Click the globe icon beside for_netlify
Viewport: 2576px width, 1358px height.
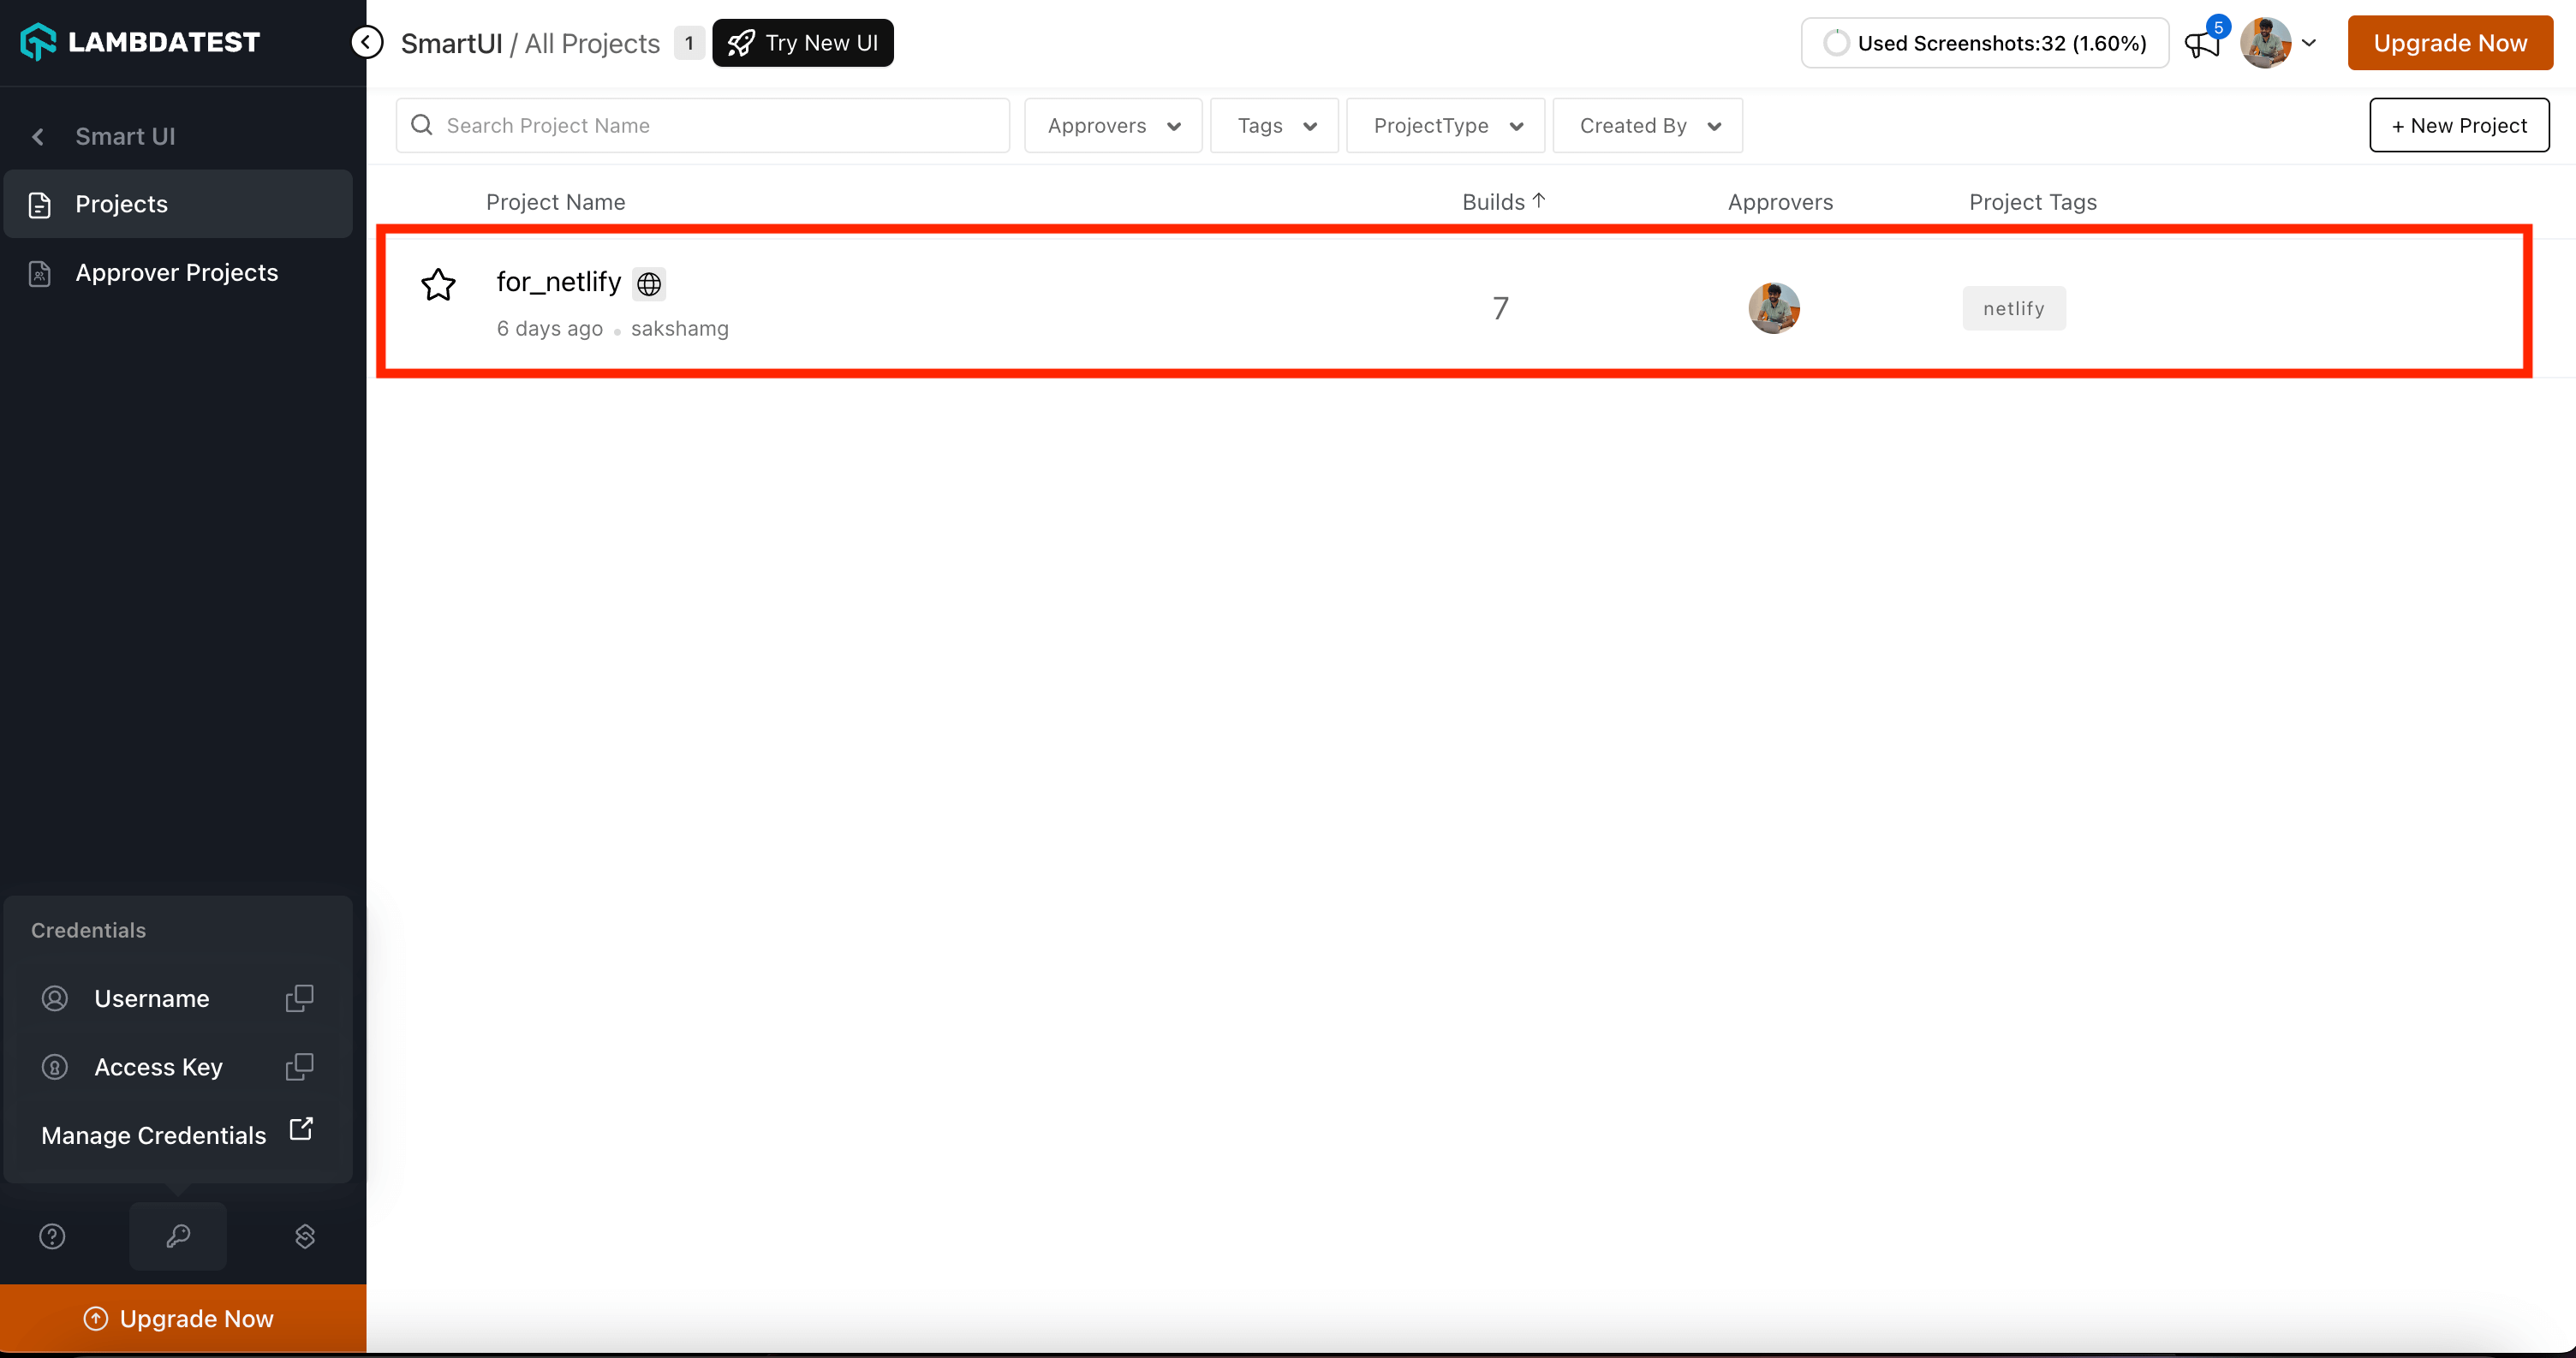[649, 284]
